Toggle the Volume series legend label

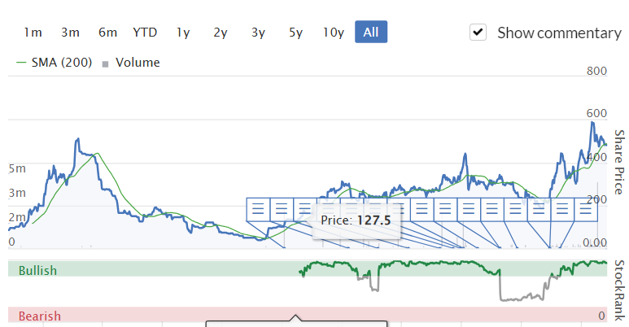tap(138, 63)
